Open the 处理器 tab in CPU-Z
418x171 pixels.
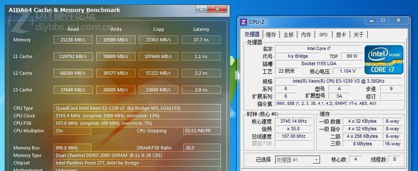(252, 34)
